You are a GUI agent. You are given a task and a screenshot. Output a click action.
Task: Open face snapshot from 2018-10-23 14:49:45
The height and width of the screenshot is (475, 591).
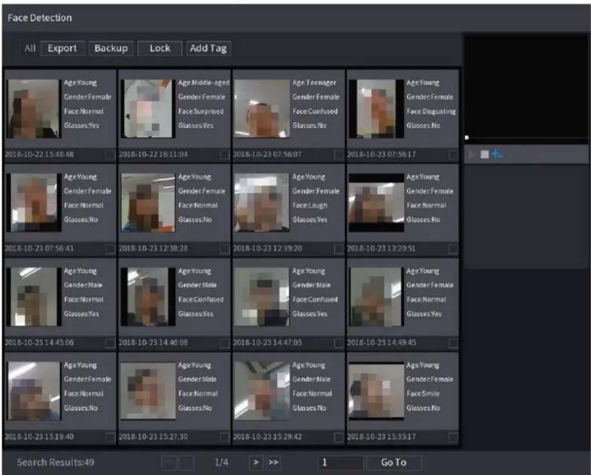(376, 297)
